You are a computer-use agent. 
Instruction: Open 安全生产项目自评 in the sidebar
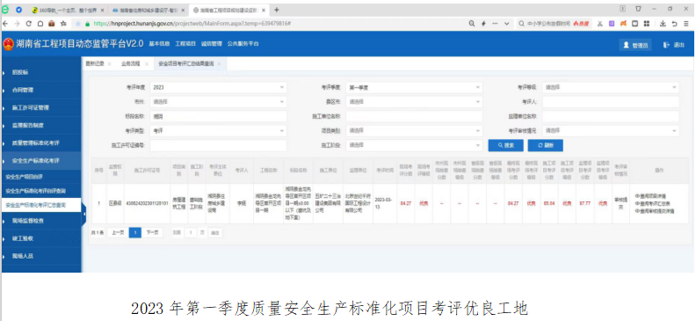point(41,177)
